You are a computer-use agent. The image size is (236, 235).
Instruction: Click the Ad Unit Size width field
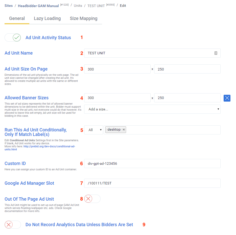[117, 69]
